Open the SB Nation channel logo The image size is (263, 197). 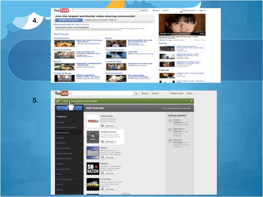[x=93, y=169]
